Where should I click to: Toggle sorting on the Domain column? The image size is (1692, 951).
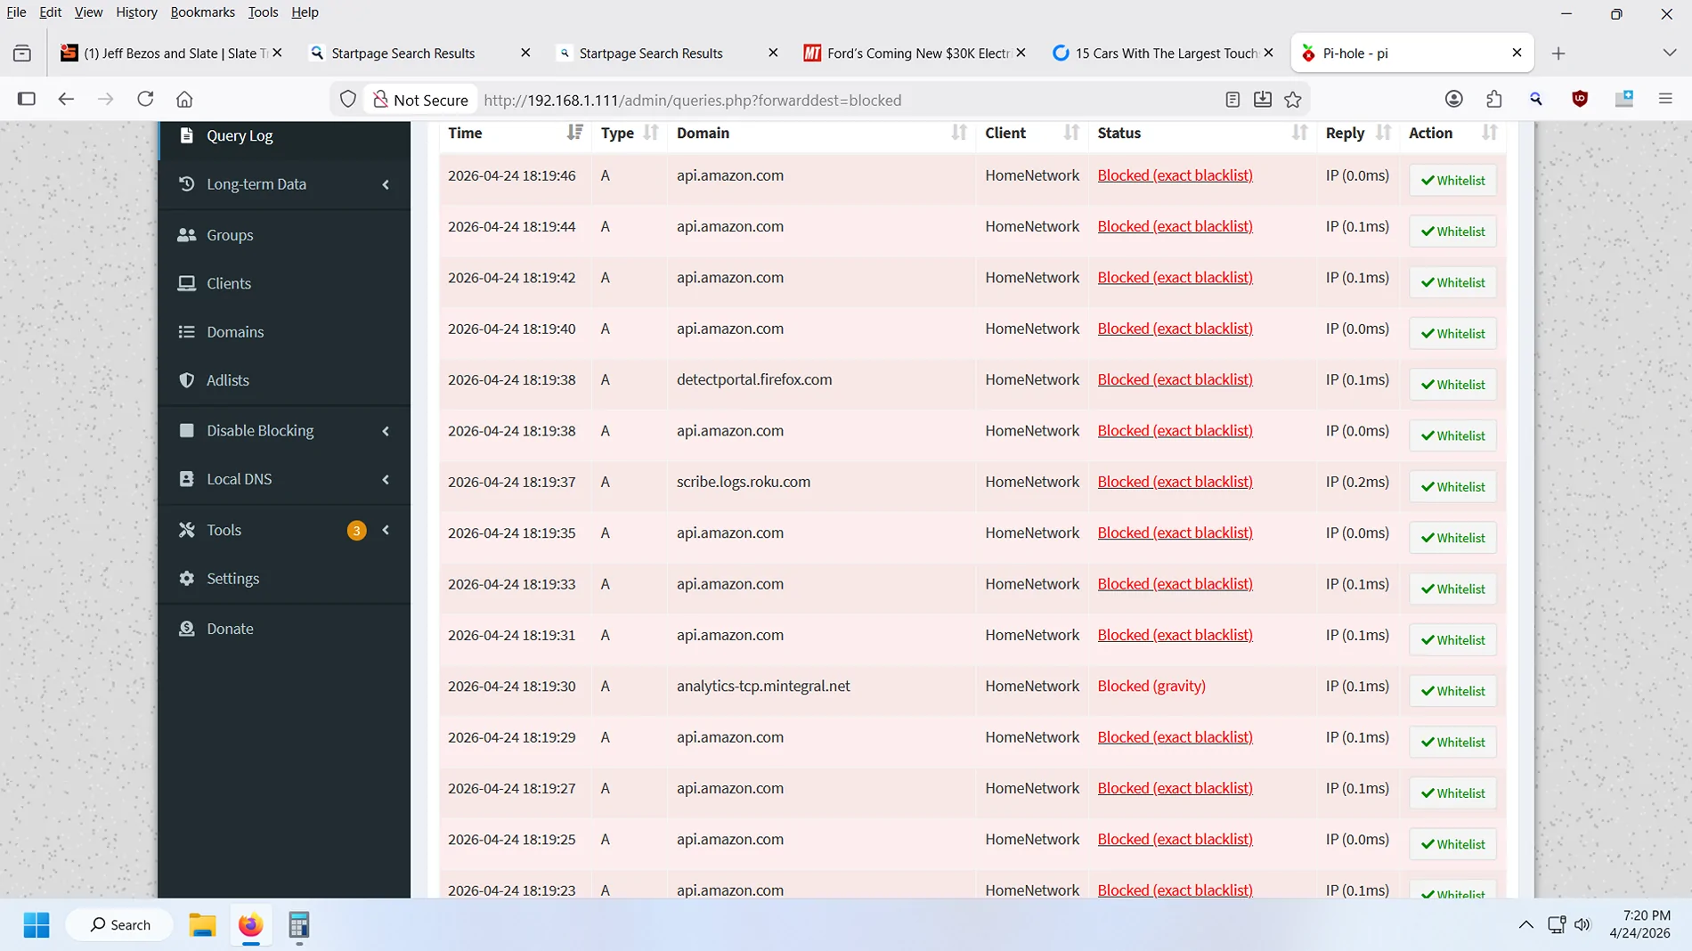[x=958, y=133]
